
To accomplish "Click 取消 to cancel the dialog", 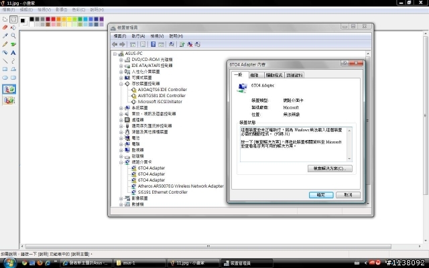I will (348, 195).
